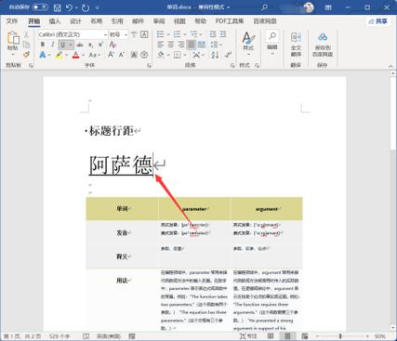Apply italic formatting with I icon
The height and width of the screenshot is (341, 397).
[53, 45]
